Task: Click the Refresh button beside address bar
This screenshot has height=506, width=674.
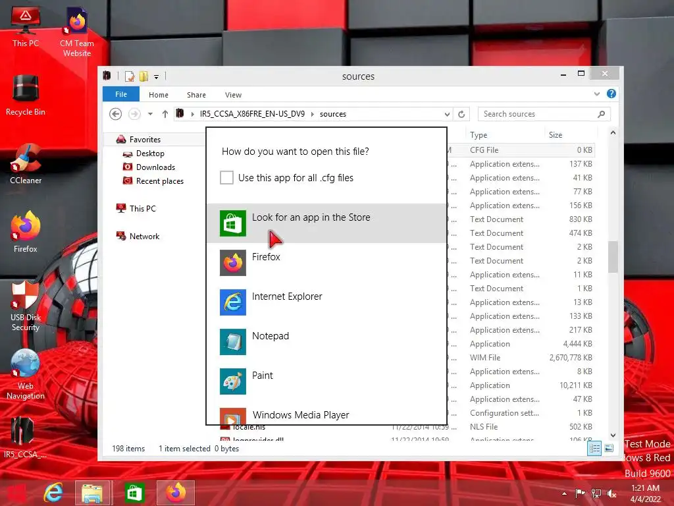Action: click(461, 114)
